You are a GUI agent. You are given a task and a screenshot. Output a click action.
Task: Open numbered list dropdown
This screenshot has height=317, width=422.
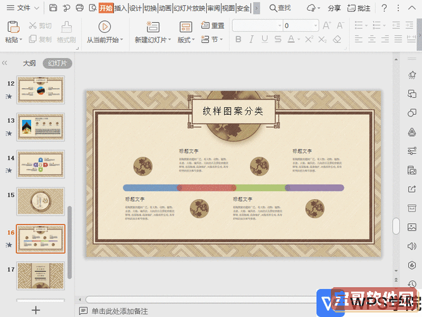(x=384, y=25)
